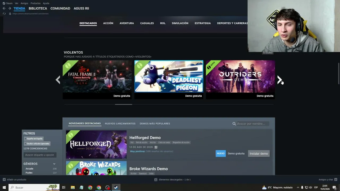Click the magnifier icon beside Buscar por nombre
340x191 pixels.
(x=234, y=124)
